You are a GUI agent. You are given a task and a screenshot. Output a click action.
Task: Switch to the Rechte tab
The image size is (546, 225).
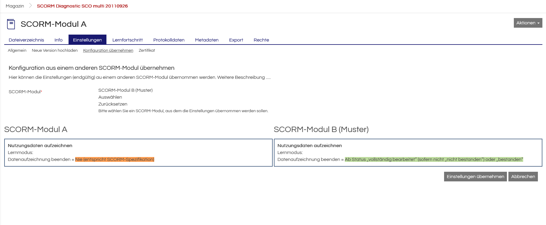(261, 40)
